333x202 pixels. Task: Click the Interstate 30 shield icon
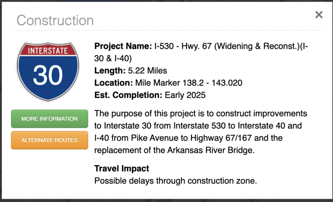48,70
